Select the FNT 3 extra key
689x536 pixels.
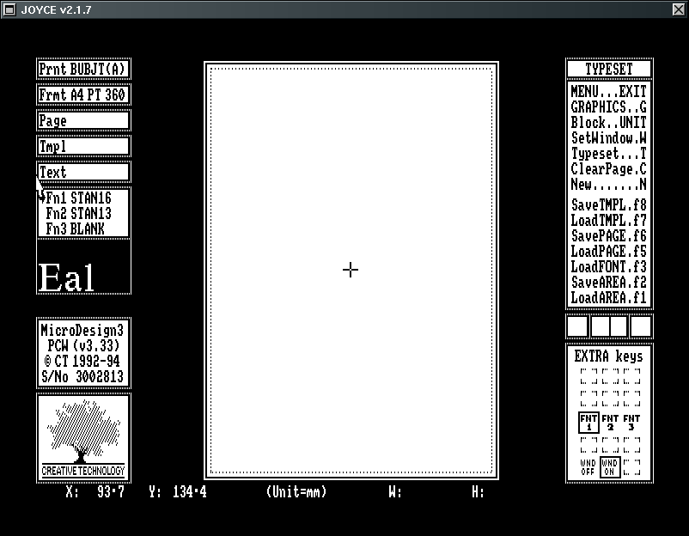[631, 423]
